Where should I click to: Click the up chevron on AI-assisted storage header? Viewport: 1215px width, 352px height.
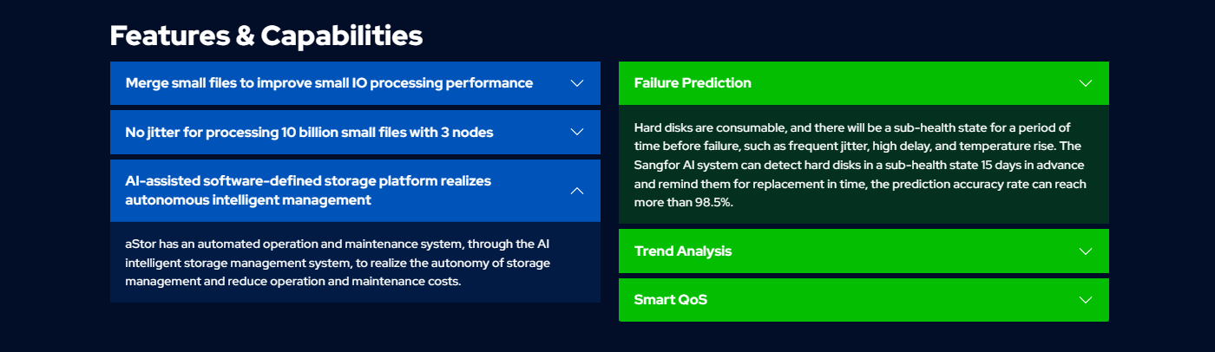pyautogui.click(x=577, y=191)
